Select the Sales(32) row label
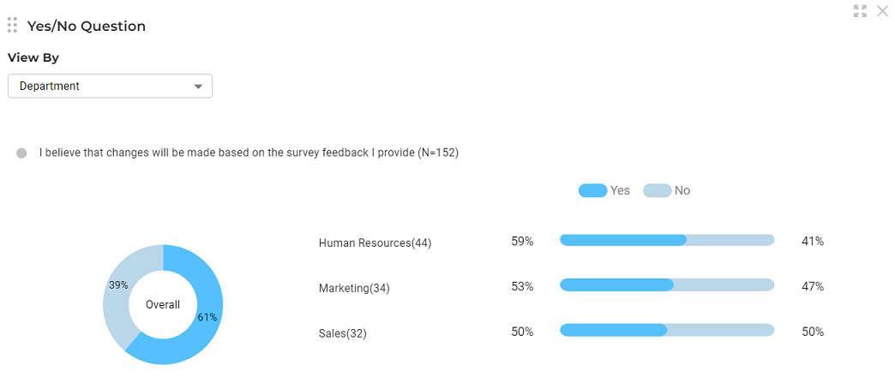Image resolution: width=895 pixels, height=377 pixels. click(x=342, y=333)
